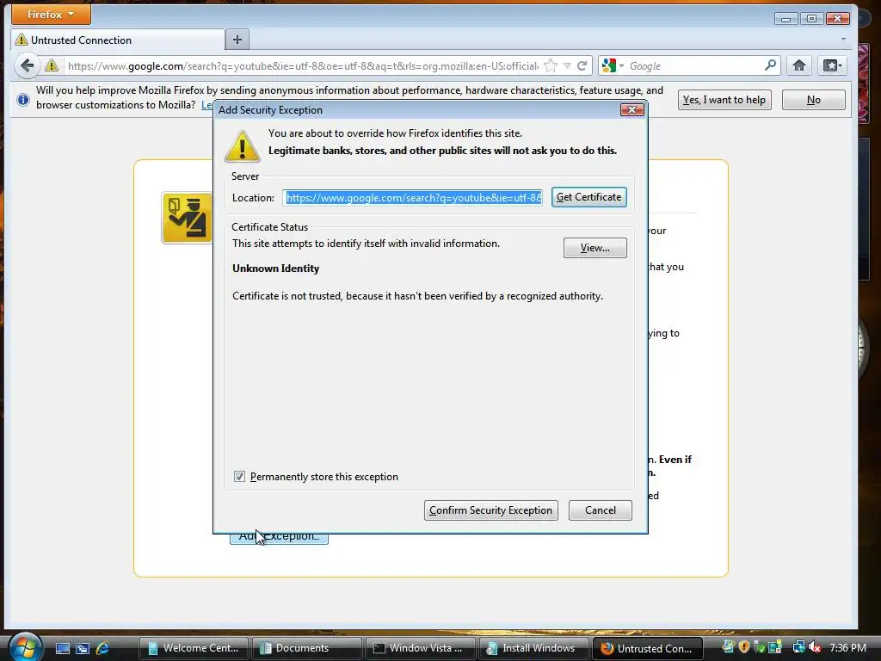The image size is (881, 661).
Task: Click Switch between windows quick launch icon
Action: 83,648
